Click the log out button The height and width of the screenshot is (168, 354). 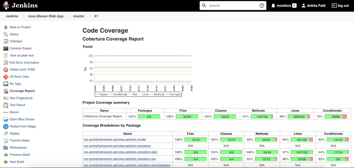[340, 6]
